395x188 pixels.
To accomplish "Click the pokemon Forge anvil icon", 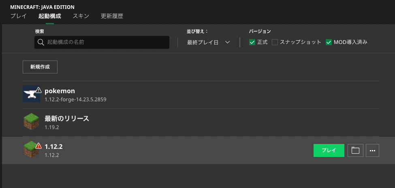I will coord(31,94).
